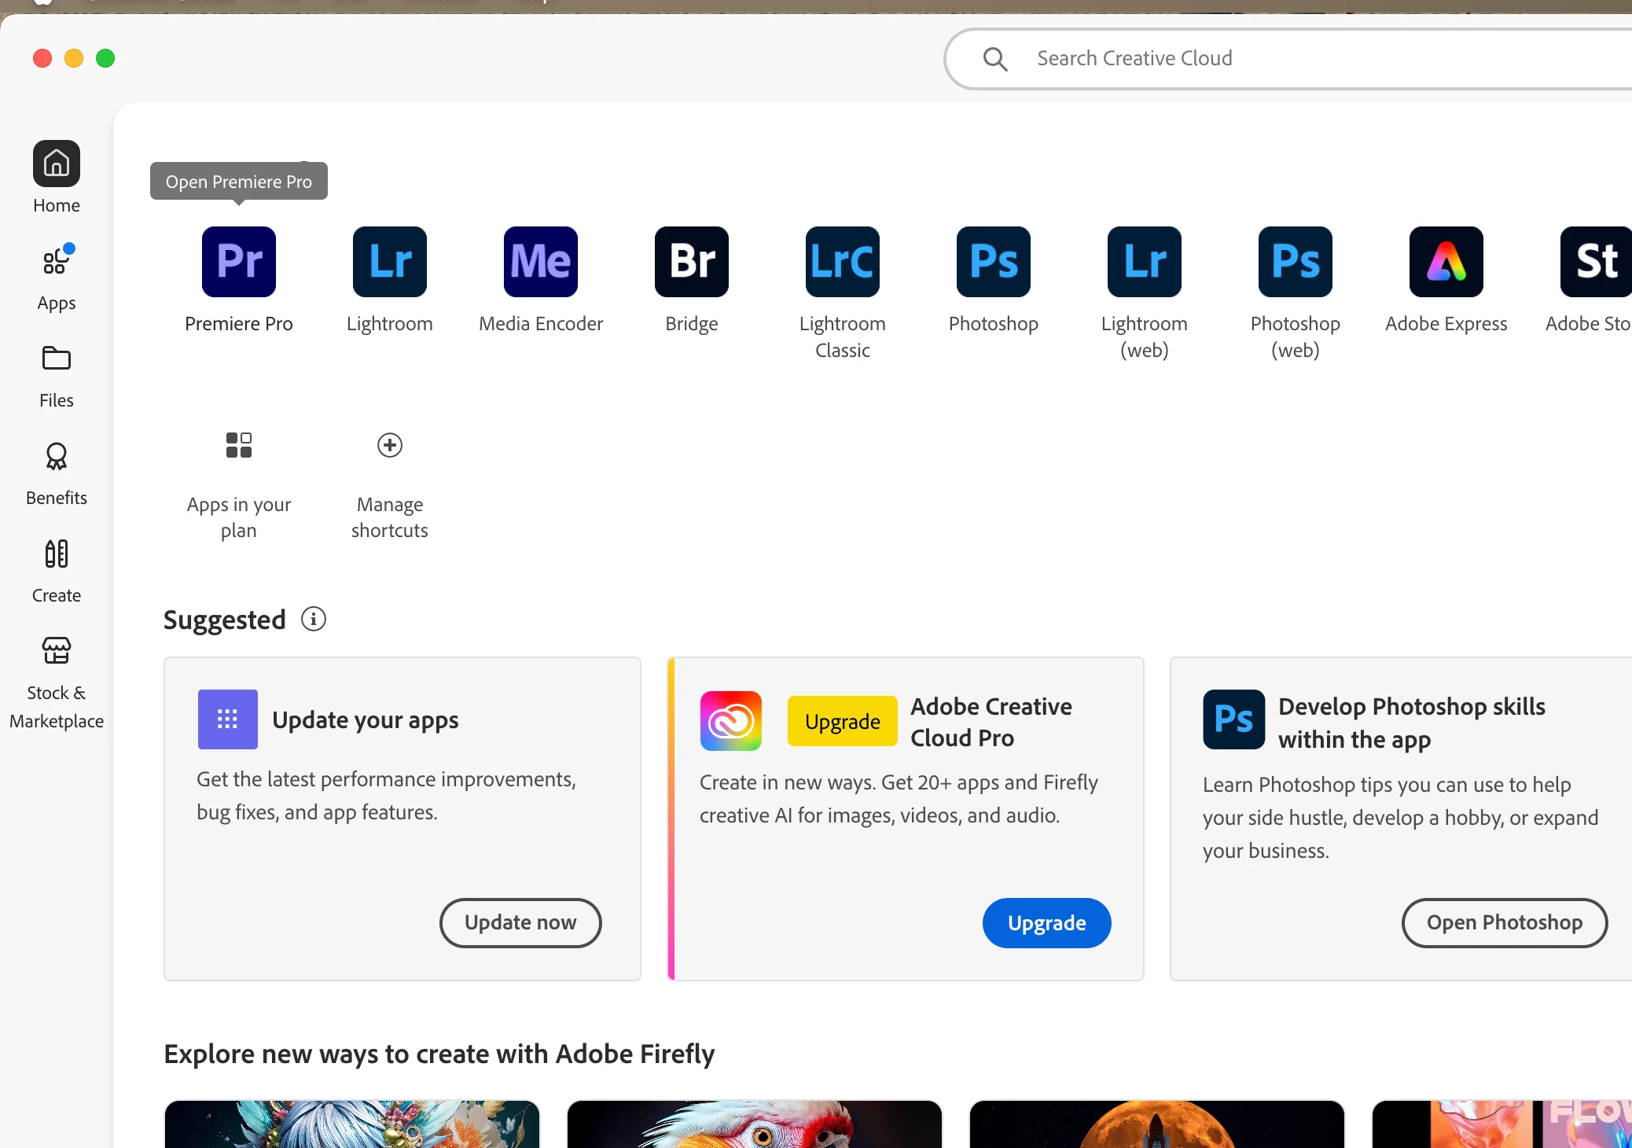1632x1148 pixels.
Task: Open Lightroom Classic from shortcuts
Action: 842,262
